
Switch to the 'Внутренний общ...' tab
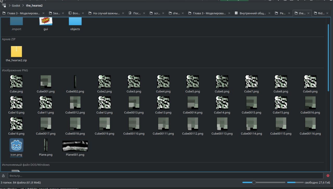252,13
